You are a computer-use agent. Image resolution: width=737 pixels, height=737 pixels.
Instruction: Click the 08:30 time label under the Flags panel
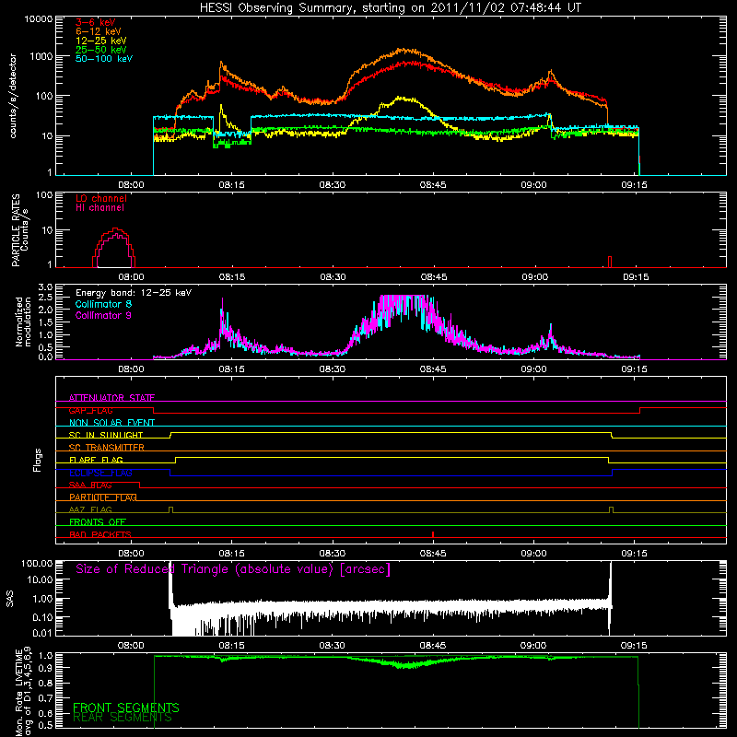coord(333,554)
